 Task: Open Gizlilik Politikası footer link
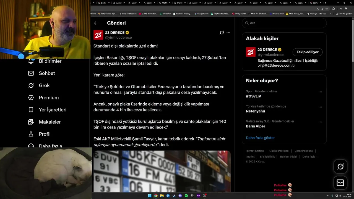coord(279,151)
